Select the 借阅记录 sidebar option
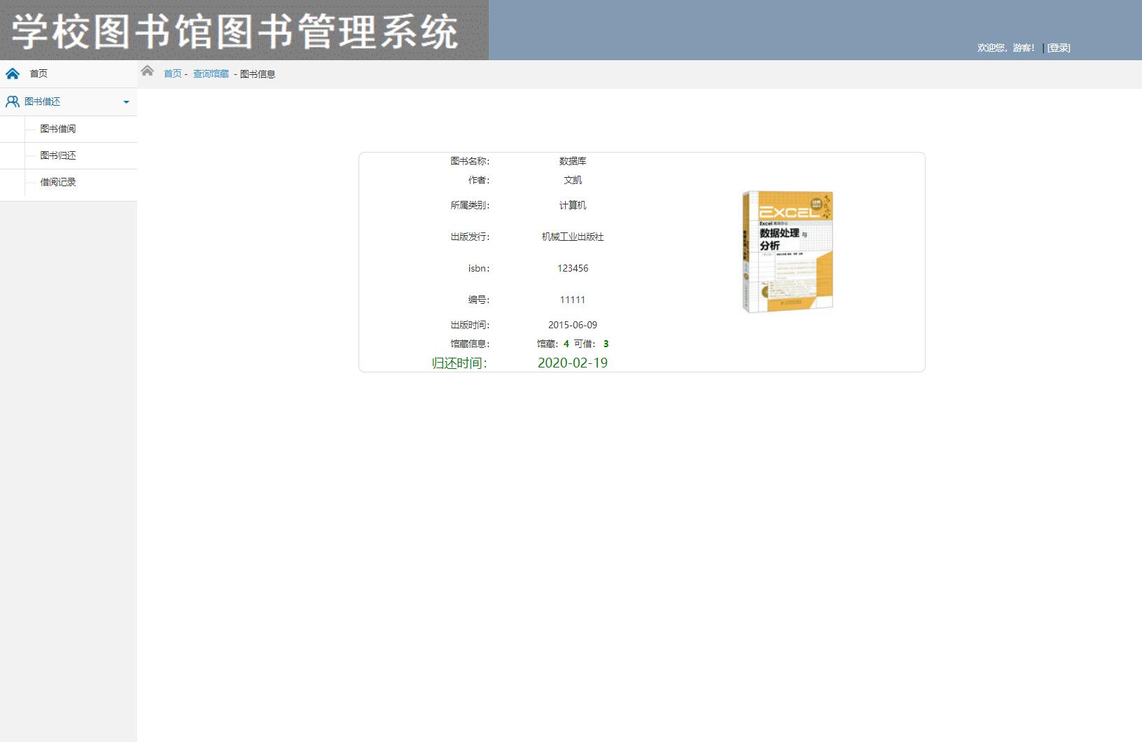 tap(59, 183)
